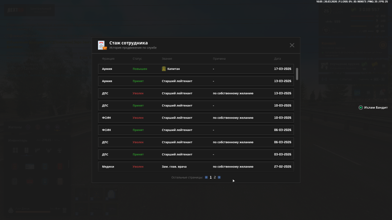Click the speaker icon beside Ислам Бандит

click(x=360, y=107)
